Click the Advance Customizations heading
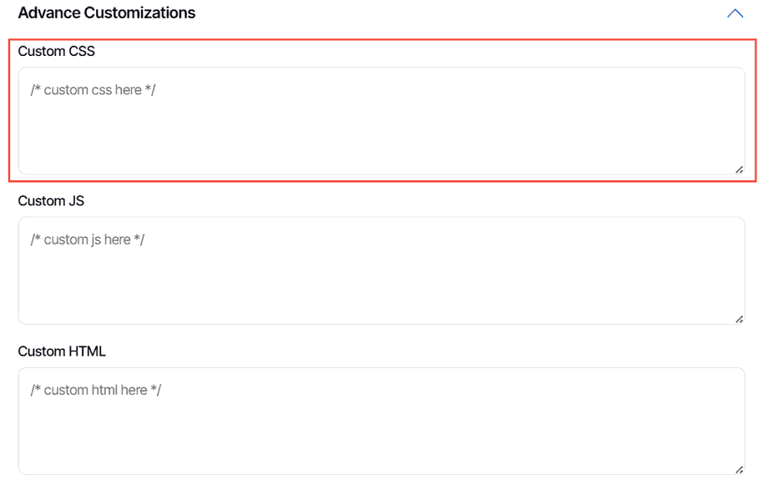The image size is (768, 490). pyautogui.click(x=107, y=13)
